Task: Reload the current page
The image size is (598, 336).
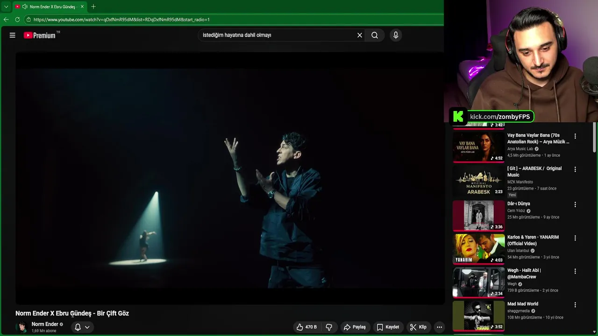Action: (x=17, y=20)
